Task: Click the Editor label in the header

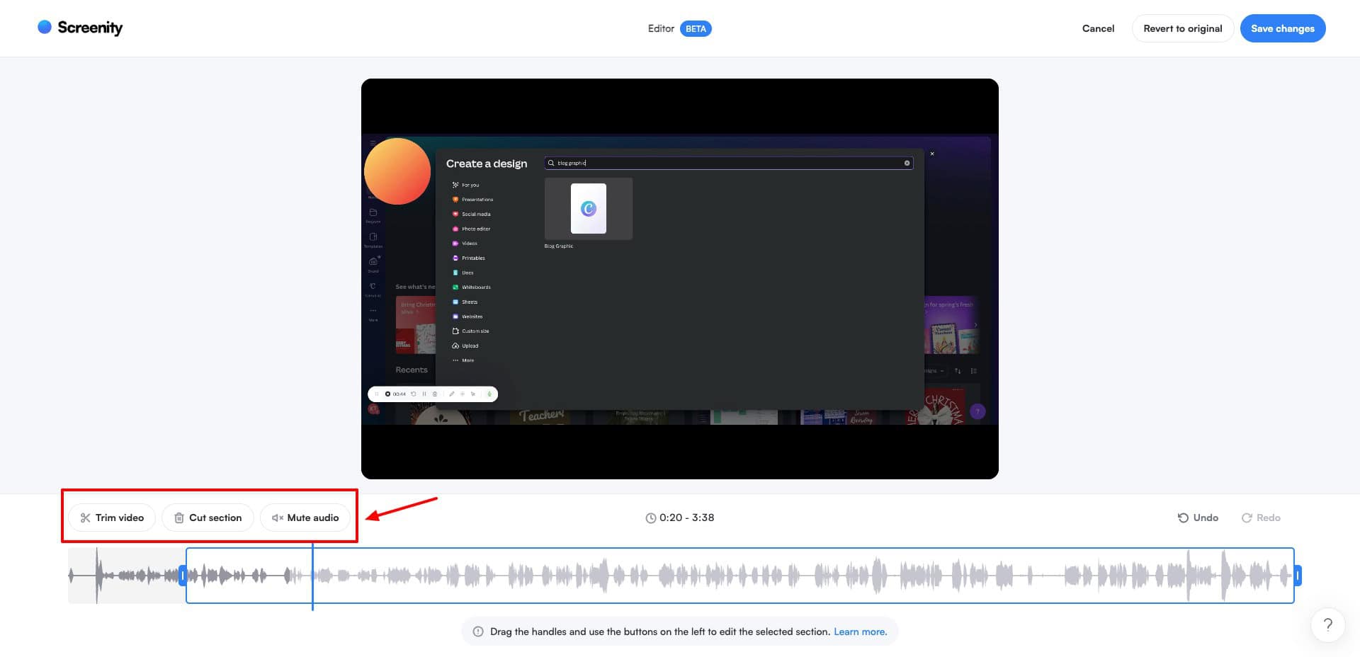Action: (x=660, y=28)
